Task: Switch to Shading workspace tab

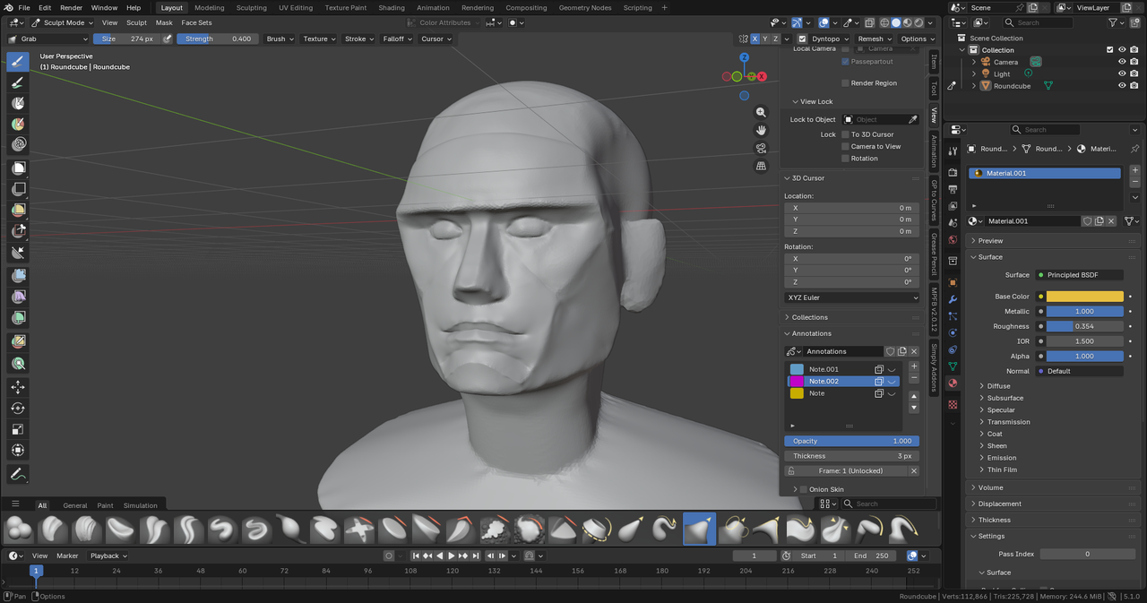Action: pos(392,7)
